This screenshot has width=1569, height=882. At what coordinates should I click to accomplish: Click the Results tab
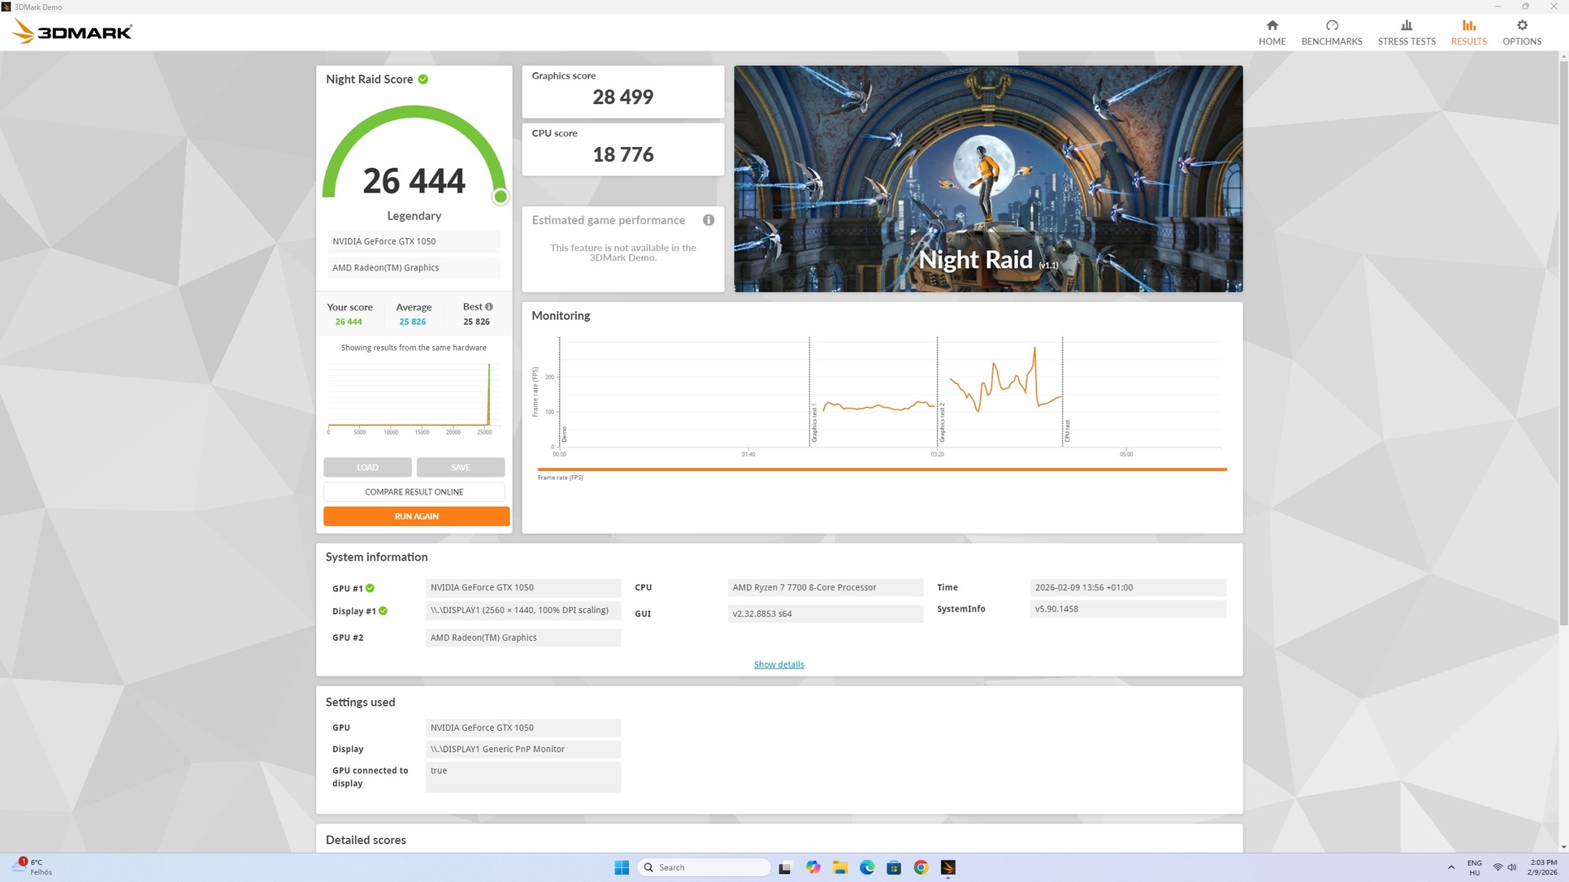(1468, 32)
